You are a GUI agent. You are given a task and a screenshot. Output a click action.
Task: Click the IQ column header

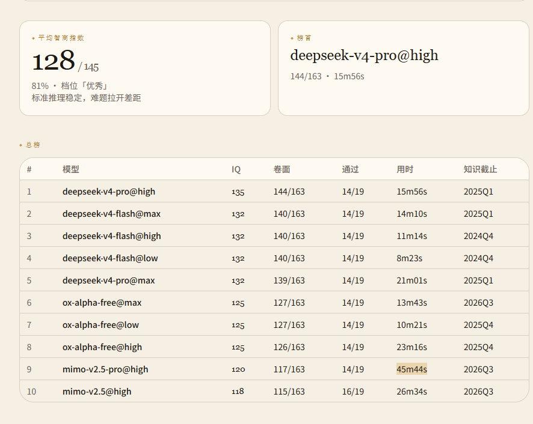236,169
